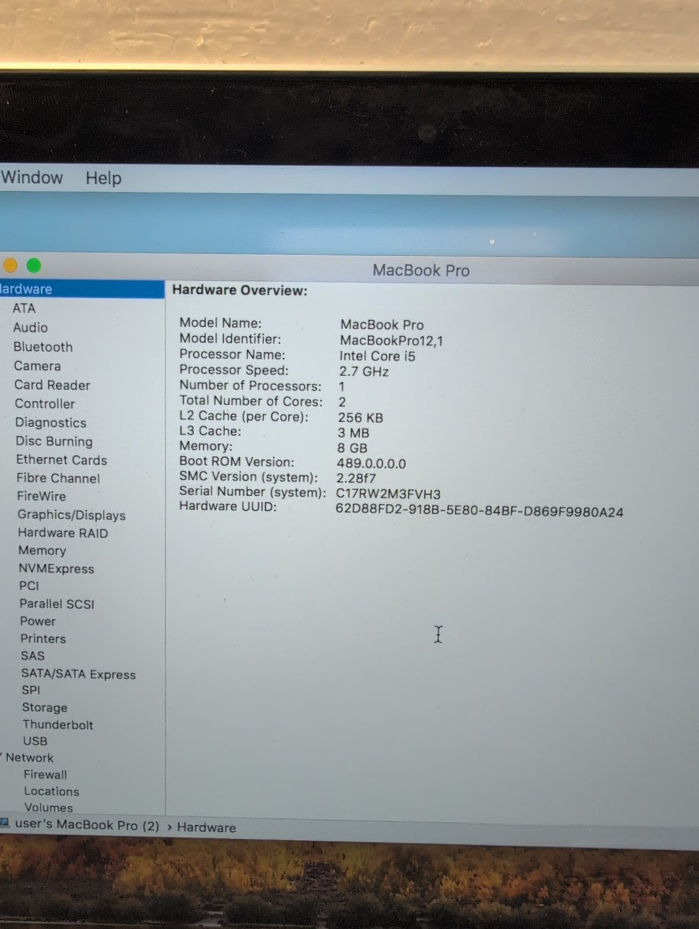699x929 pixels.
Task: Click the SMC Version value 2.28f7
Action: click(356, 479)
